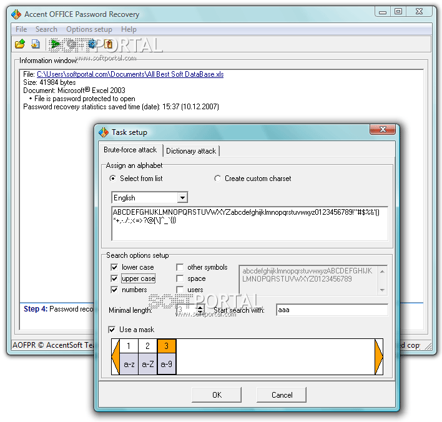Click the open file folder toolbar icon
The width and height of the screenshot is (442, 422).
coord(20,44)
